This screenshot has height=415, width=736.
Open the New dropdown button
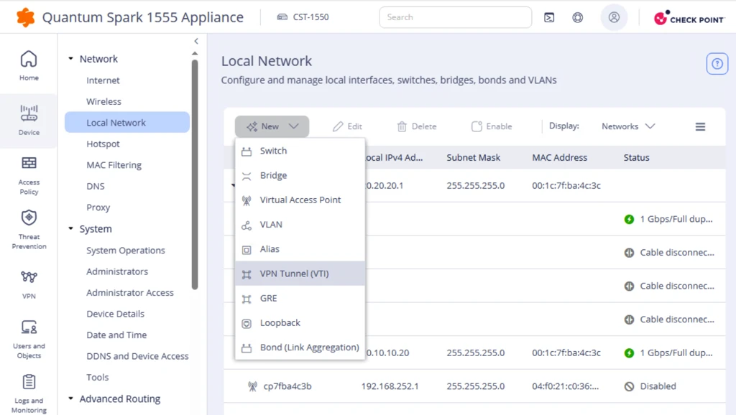[272, 126]
